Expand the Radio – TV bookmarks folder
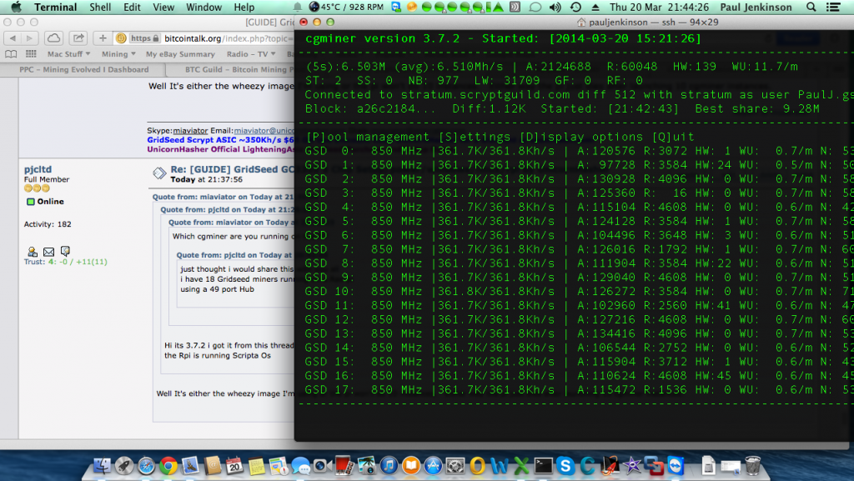 pos(251,54)
